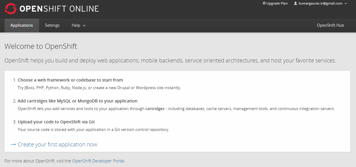Open the kumargaurav.in@gmail.com account menu

pos(320,4)
